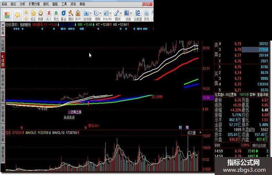
Task: Click the MAVOL5 value 1133769
Action: pos(43,133)
